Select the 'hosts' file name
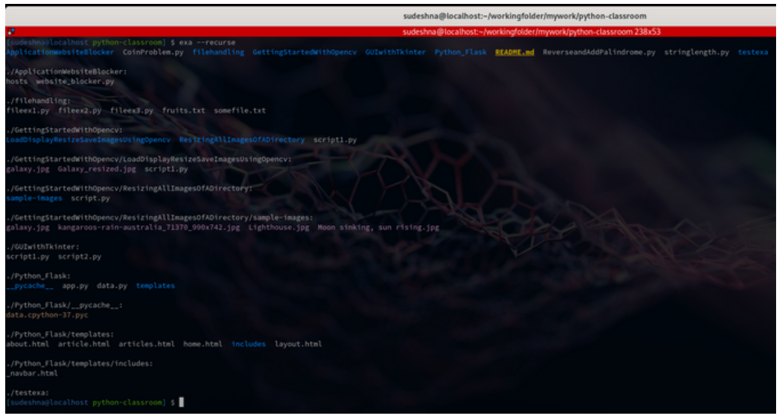The height and width of the screenshot is (415, 780). tap(17, 82)
